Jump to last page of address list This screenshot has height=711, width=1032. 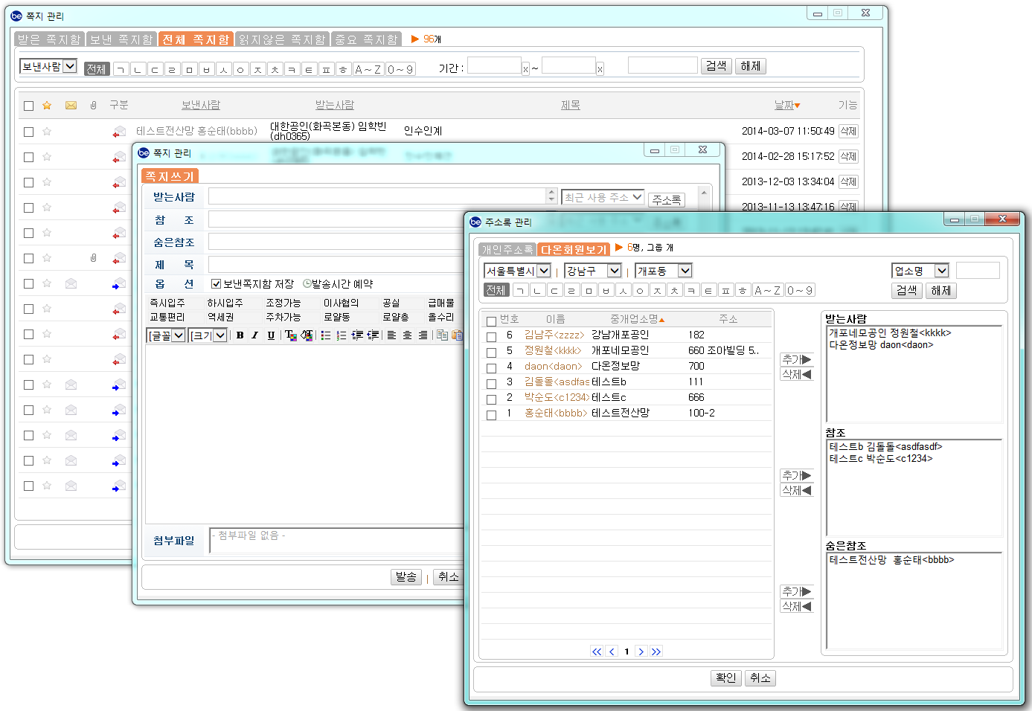[x=656, y=652]
